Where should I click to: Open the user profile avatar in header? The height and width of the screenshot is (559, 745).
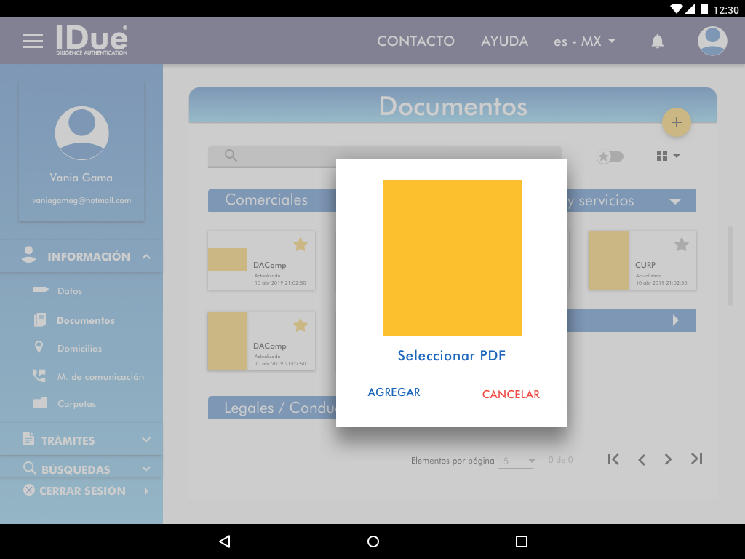[x=712, y=41]
